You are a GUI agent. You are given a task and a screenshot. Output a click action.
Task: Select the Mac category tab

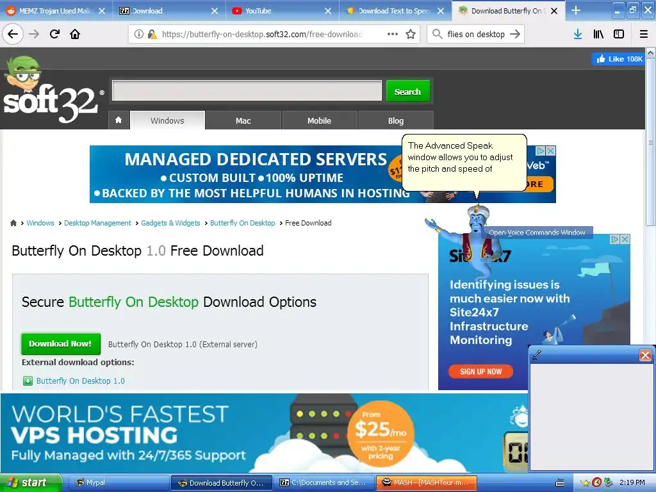point(243,120)
